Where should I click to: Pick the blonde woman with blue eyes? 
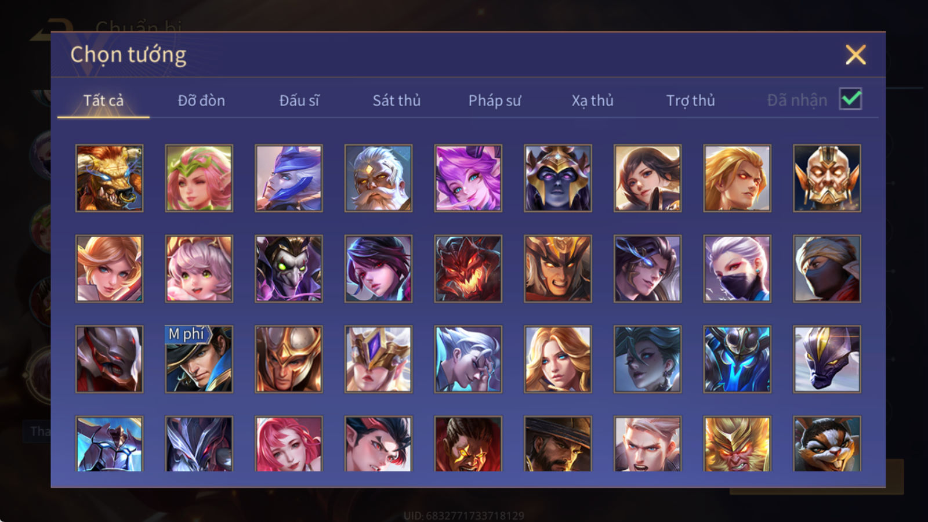(x=558, y=359)
